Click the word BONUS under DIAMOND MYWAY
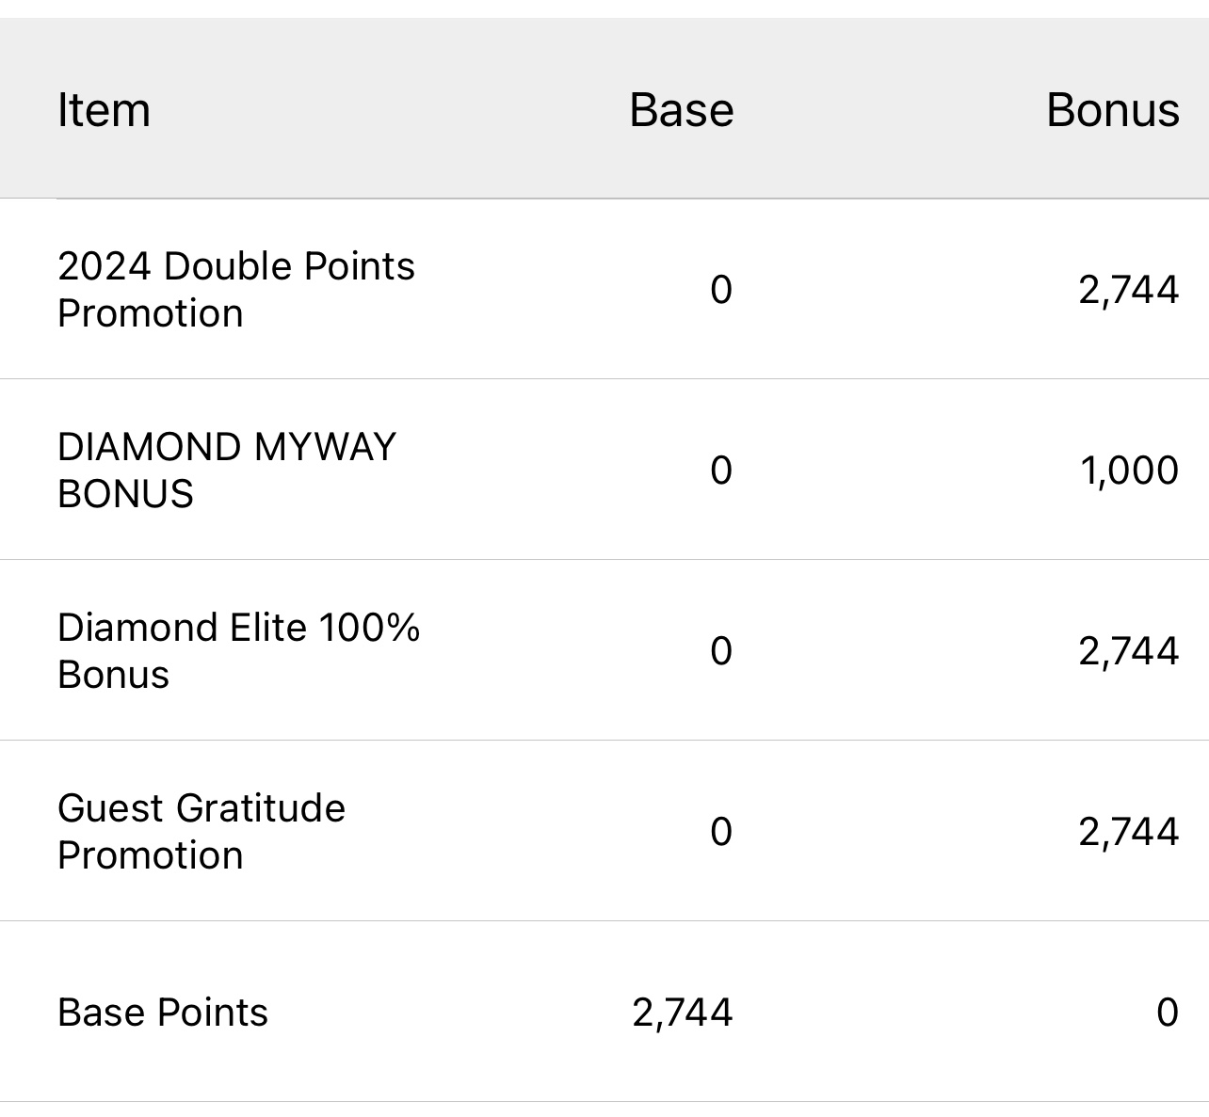Screen dimensions: 1209x1117 [x=125, y=494]
